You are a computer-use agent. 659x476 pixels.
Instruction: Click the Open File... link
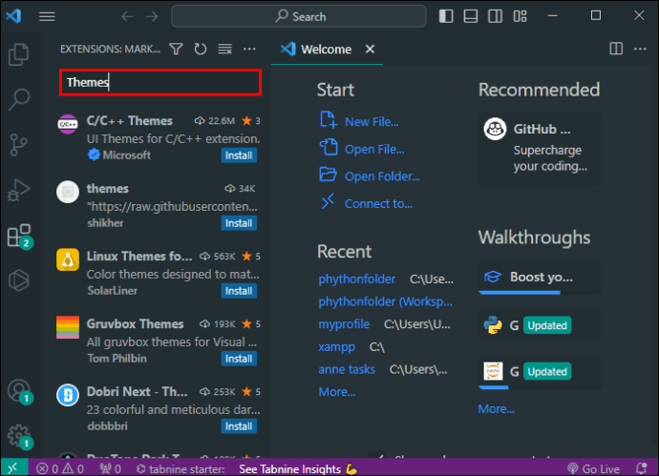[x=374, y=149]
